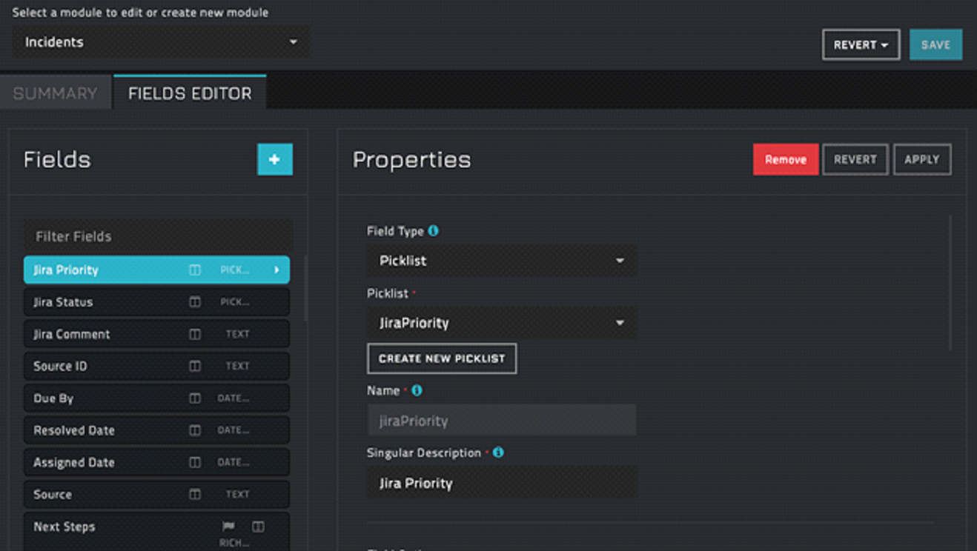Click the APPLY button in Properties
Image resolution: width=977 pixels, height=551 pixels.
[x=921, y=159]
